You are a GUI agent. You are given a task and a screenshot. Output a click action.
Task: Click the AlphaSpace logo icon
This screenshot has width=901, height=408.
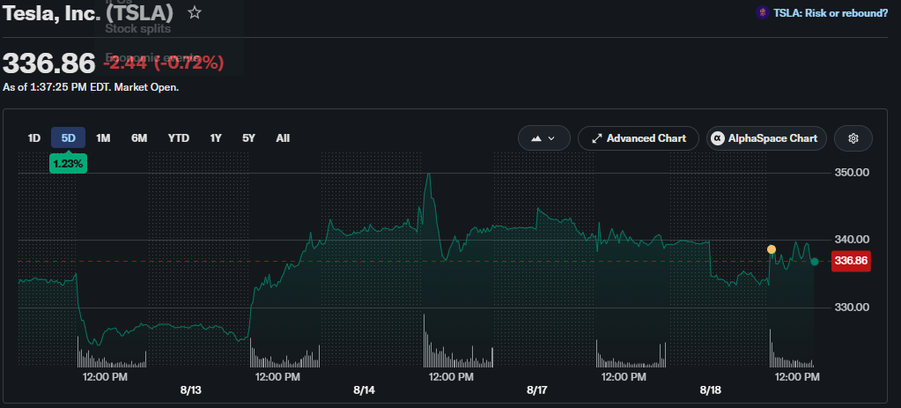[x=717, y=138]
